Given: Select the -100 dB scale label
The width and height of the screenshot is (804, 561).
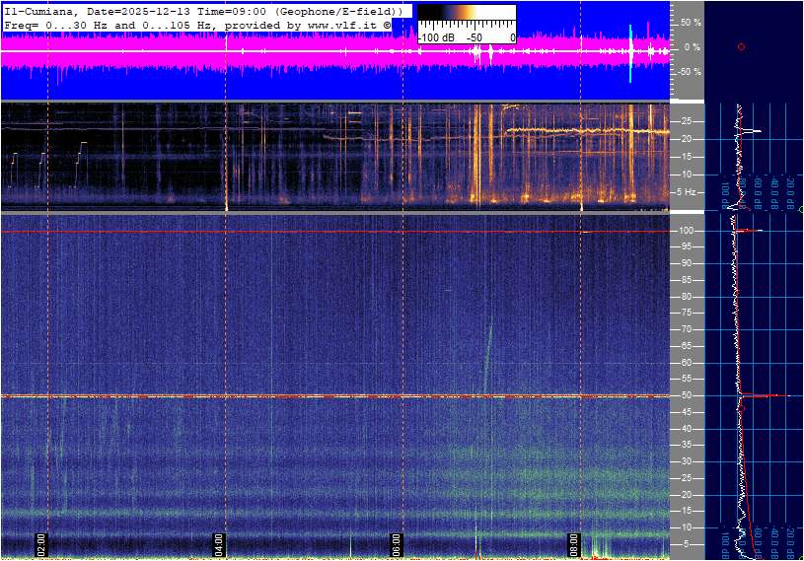Looking at the screenshot, I should point(435,37).
